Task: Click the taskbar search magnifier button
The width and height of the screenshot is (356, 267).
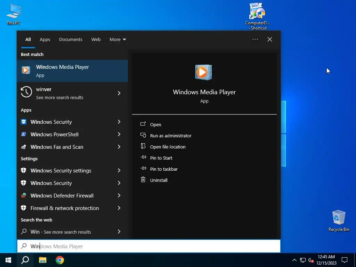Action: [x=25, y=260]
